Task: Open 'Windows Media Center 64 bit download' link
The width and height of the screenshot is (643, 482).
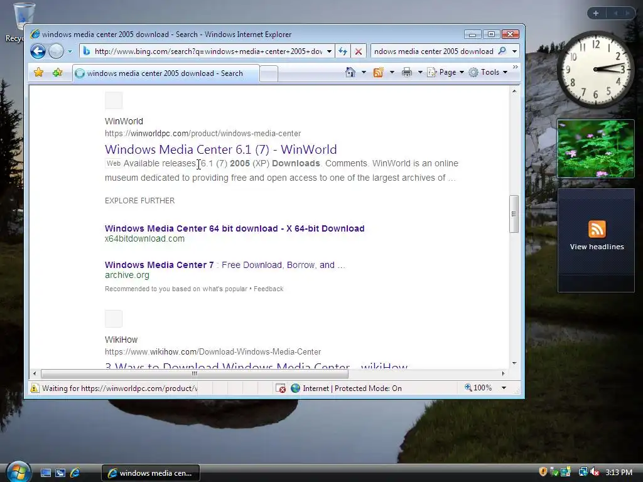Action: tap(235, 228)
